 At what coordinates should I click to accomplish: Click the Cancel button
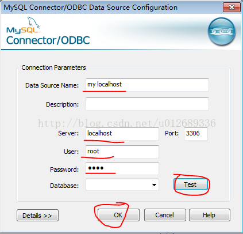165,215
